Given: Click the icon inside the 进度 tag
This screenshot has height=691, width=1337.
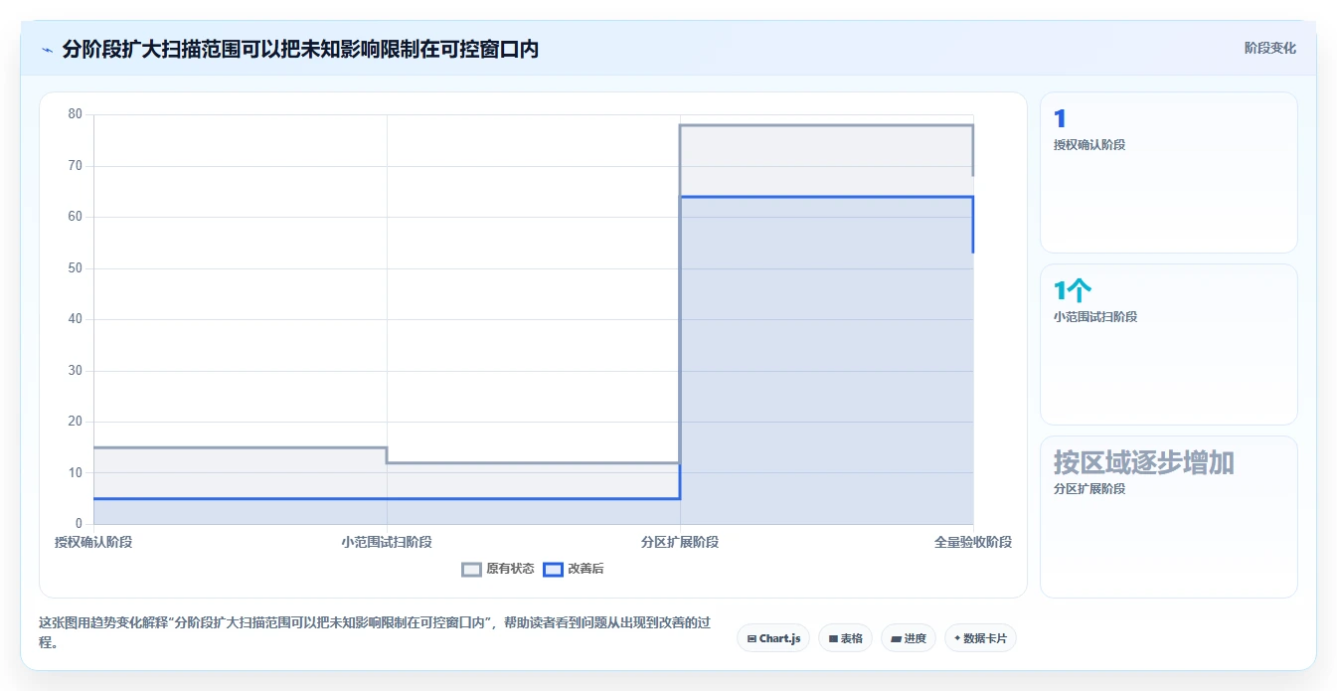Looking at the screenshot, I should click(x=896, y=639).
